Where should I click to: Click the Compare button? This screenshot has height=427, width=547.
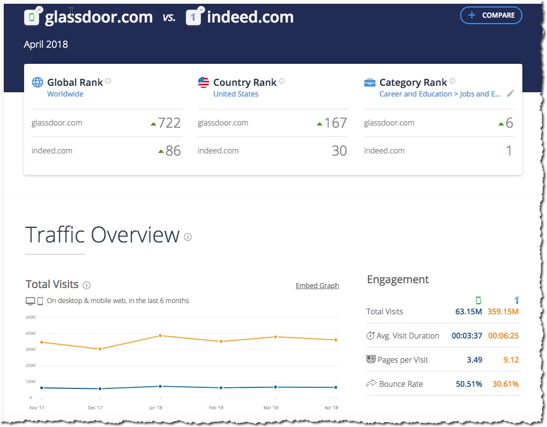pyautogui.click(x=491, y=16)
